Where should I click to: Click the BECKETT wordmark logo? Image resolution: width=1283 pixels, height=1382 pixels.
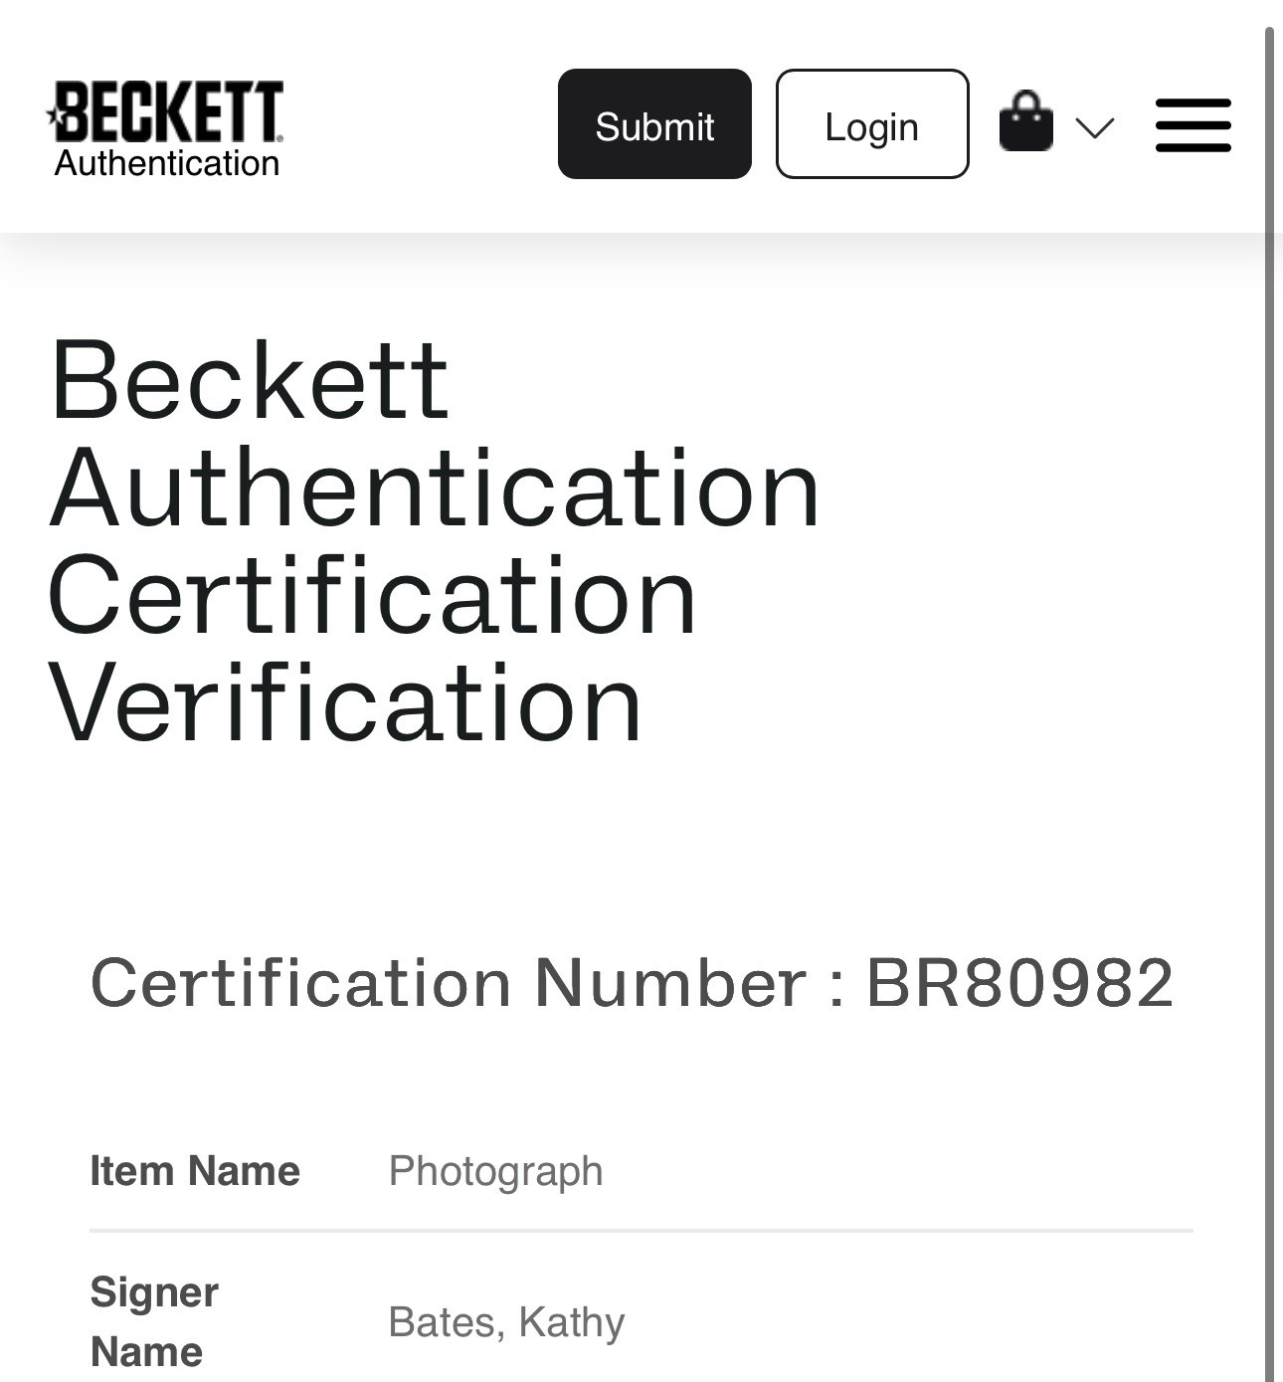pos(167,111)
